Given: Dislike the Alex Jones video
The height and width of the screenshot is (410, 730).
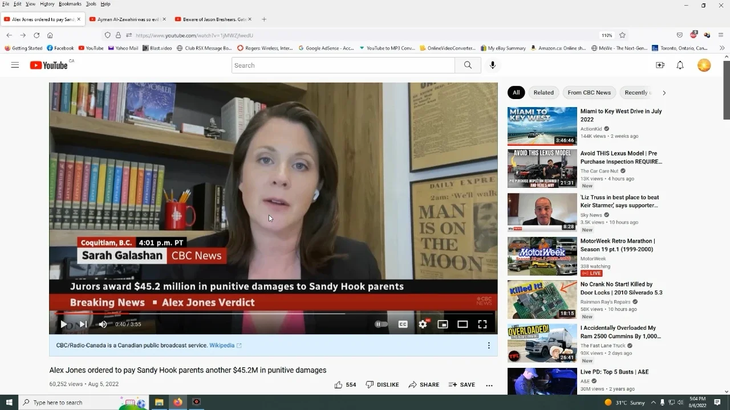Looking at the screenshot, I should 382,385.
